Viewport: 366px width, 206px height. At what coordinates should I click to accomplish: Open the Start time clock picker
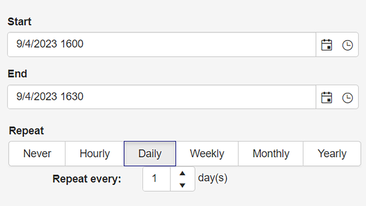[x=347, y=45]
